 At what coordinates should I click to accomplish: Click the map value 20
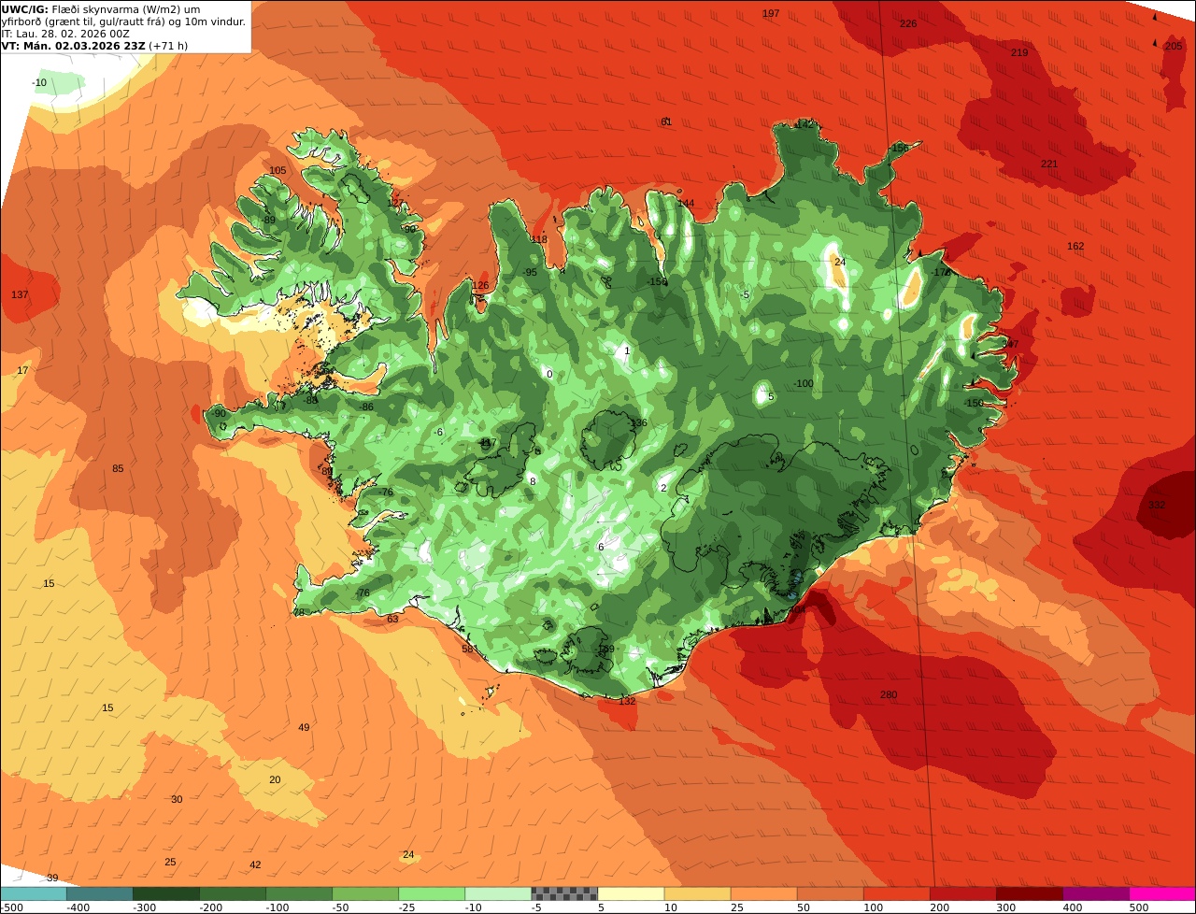tap(275, 779)
